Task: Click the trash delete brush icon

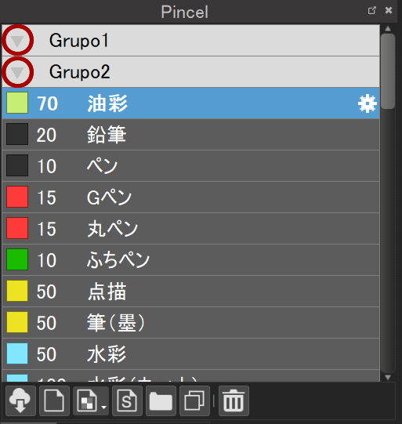Action: pos(234,400)
